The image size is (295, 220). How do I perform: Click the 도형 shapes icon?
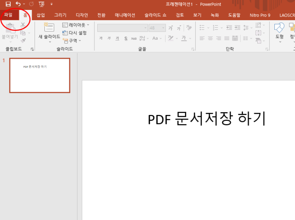pyautogui.click(x=280, y=28)
